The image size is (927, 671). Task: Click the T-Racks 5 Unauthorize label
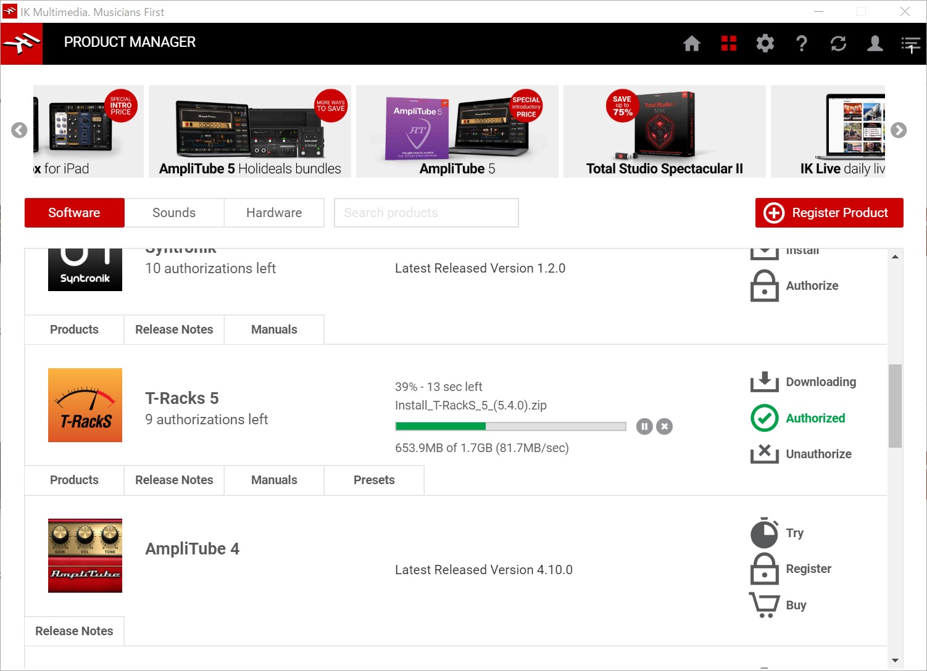pos(818,454)
